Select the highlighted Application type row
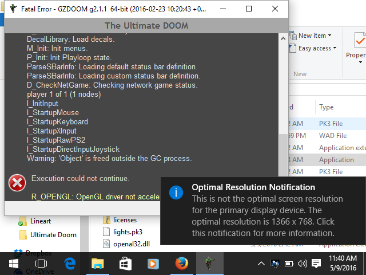 336,160
